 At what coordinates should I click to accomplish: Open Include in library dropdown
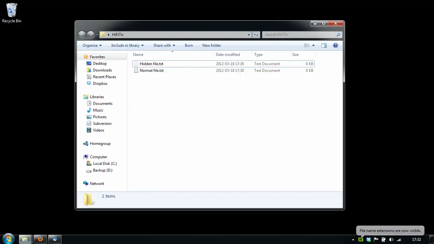[x=127, y=45]
